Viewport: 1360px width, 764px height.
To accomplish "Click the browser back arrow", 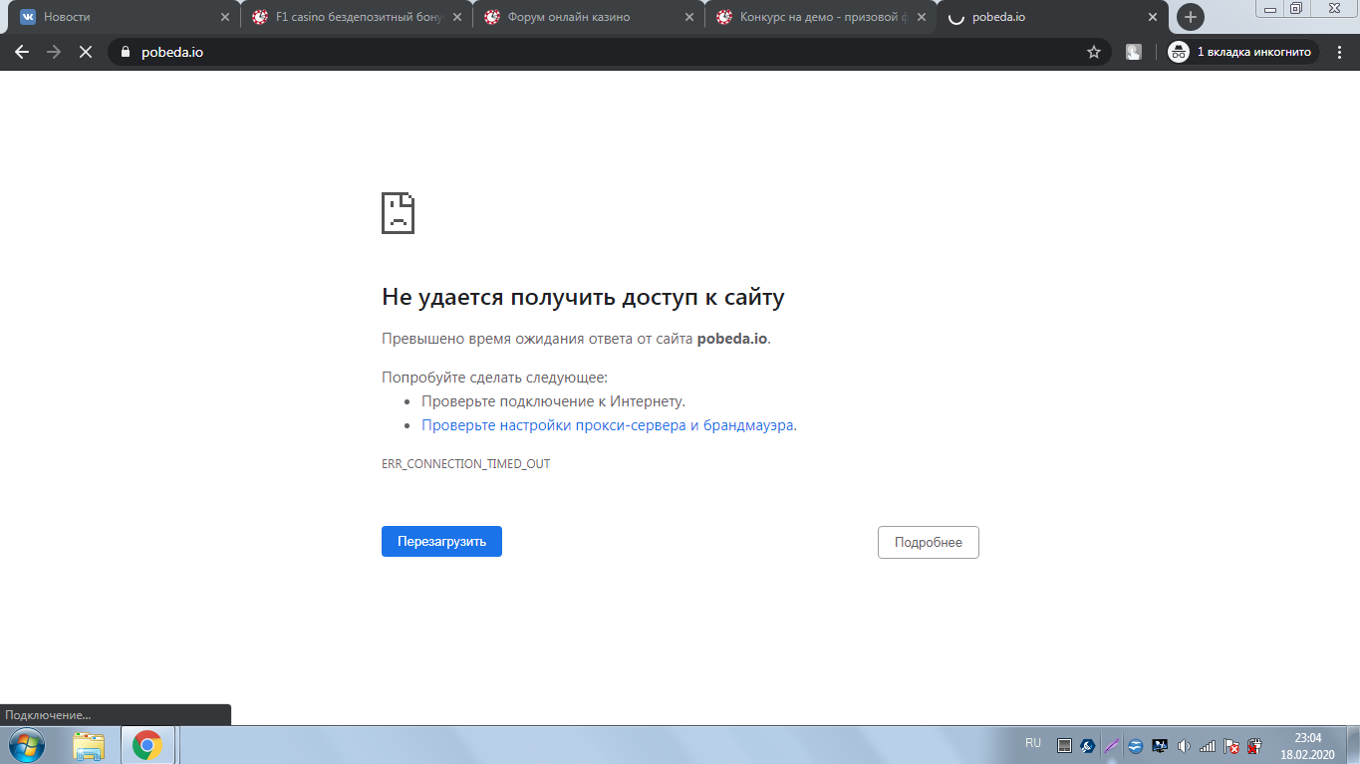I will point(22,52).
